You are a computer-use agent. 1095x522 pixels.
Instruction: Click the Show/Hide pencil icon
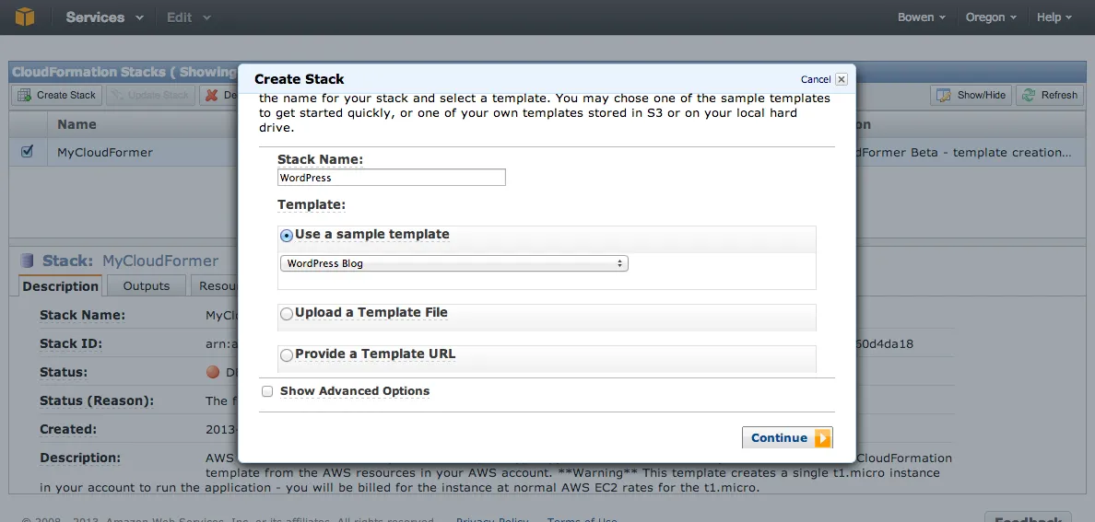[944, 95]
